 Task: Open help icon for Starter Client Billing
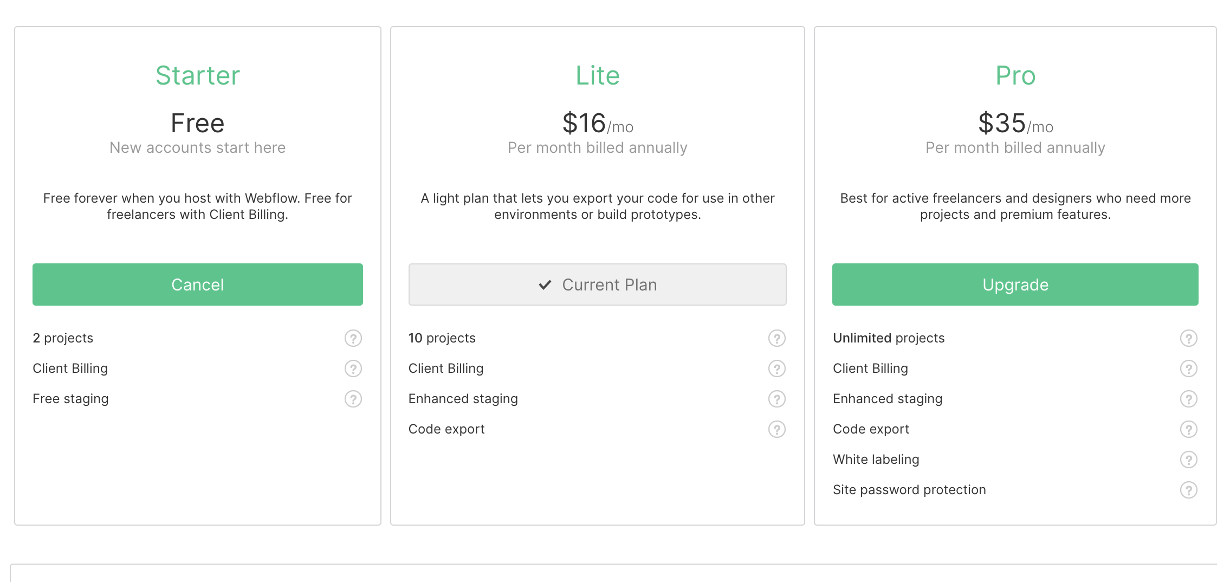[x=353, y=368]
